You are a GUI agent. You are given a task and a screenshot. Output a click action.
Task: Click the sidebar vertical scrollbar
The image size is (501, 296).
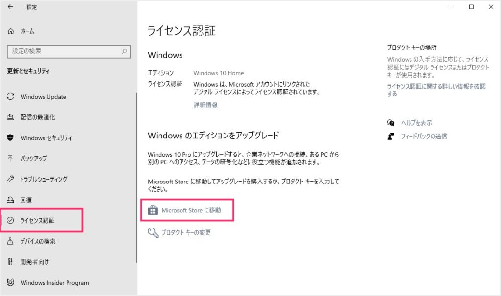click(137, 178)
